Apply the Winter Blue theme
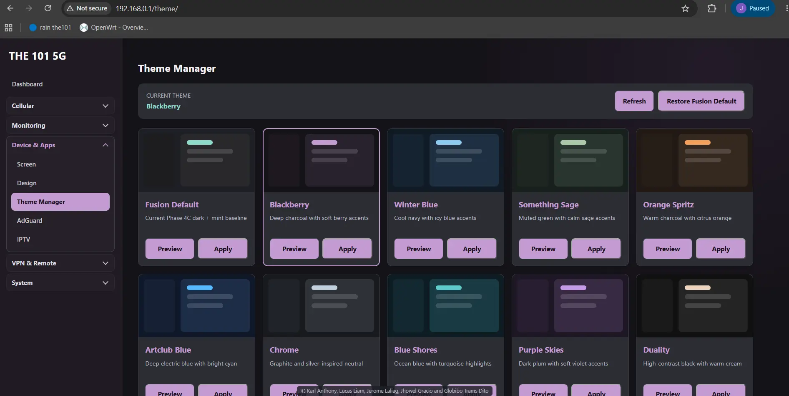The width and height of the screenshot is (789, 396). pos(472,249)
